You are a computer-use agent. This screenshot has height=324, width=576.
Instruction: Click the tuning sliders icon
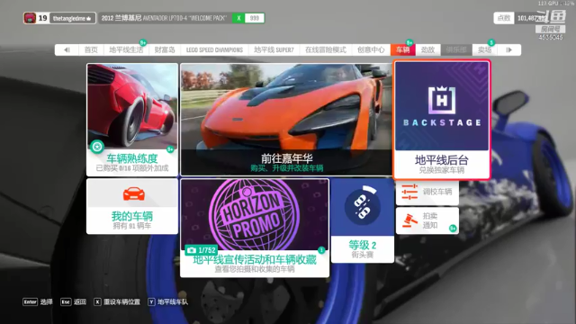(x=409, y=192)
